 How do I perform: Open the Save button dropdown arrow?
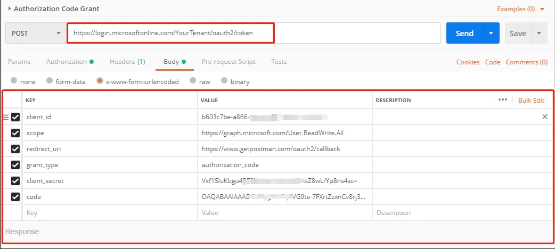539,33
